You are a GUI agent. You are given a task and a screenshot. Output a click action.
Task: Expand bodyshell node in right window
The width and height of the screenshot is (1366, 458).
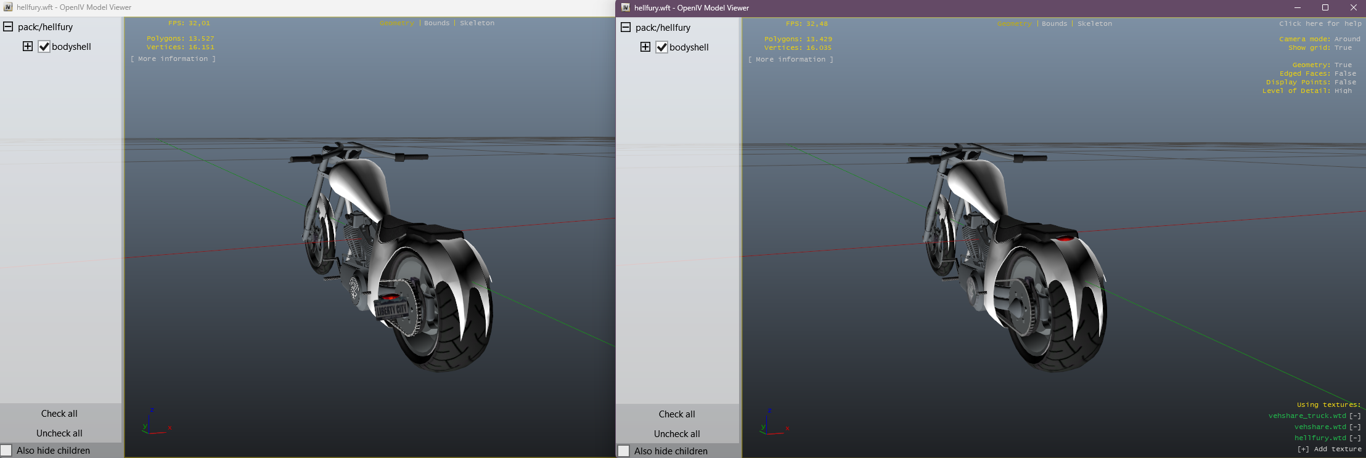645,47
